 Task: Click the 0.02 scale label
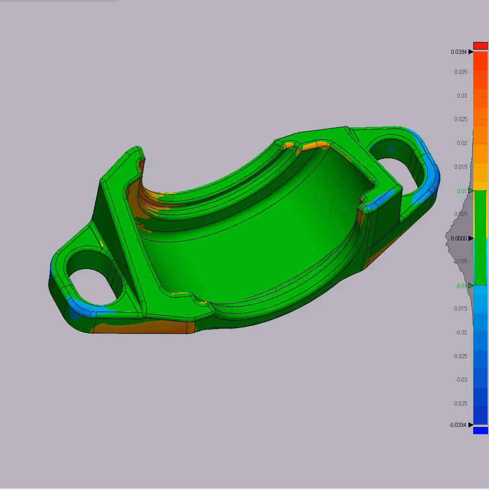[x=462, y=143]
